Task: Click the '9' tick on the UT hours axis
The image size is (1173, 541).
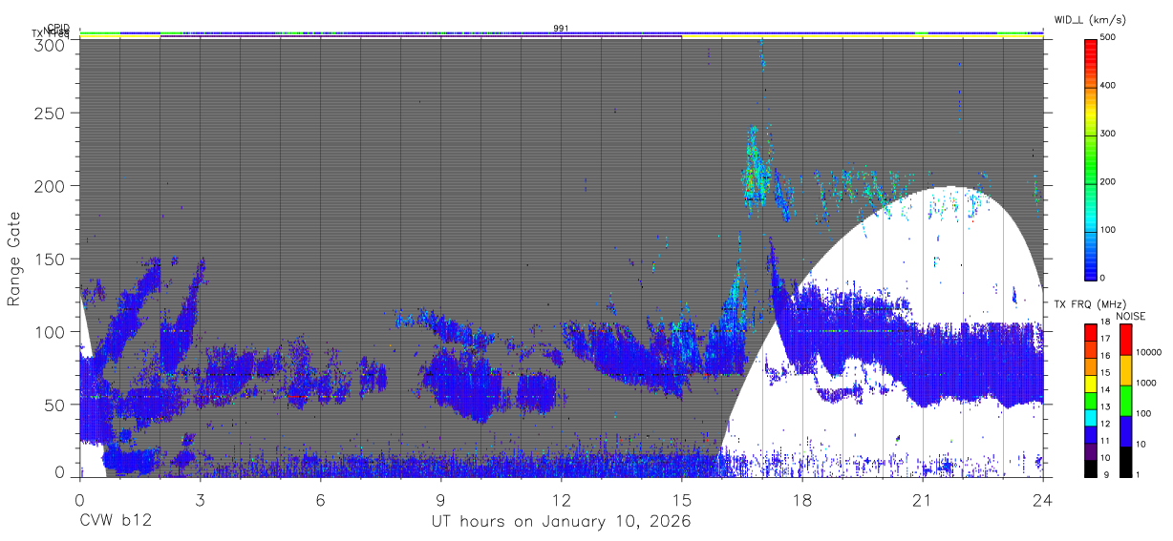Action: pyautogui.click(x=440, y=499)
